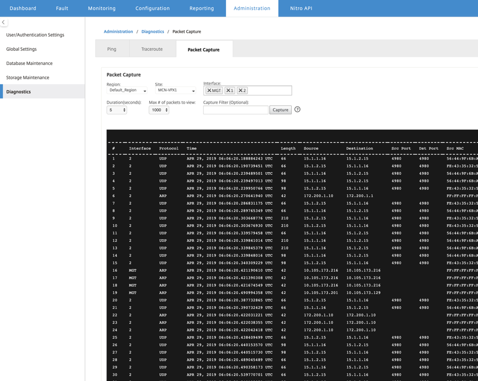478x381 pixels.
Task: Remove interface tag 1
Action: point(228,90)
